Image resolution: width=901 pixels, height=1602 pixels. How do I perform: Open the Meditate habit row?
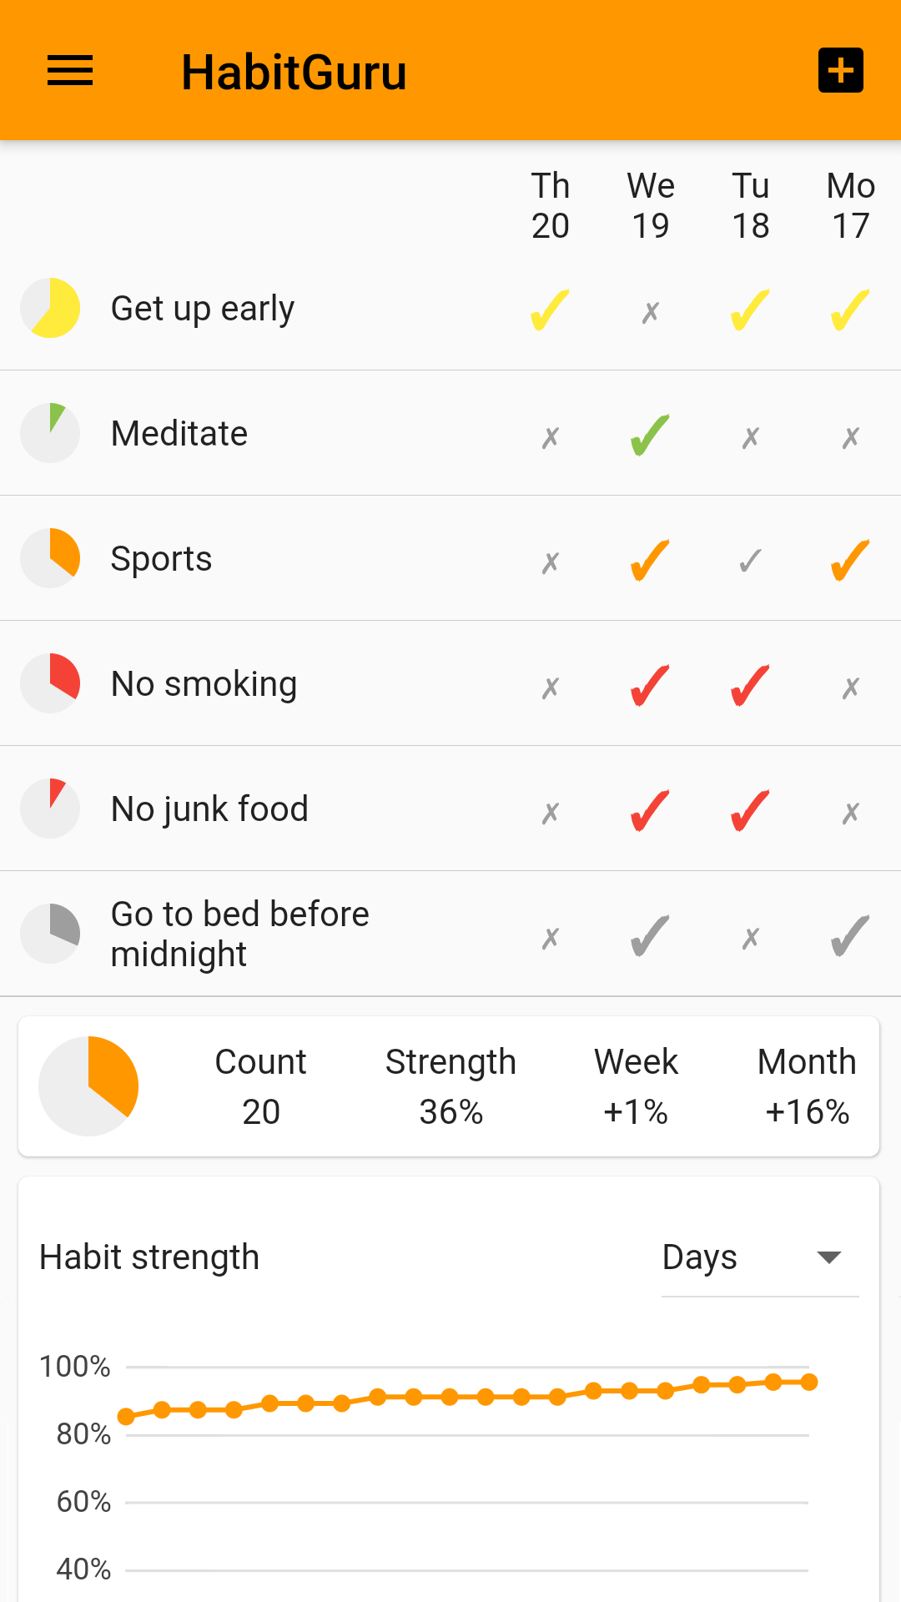[179, 434]
